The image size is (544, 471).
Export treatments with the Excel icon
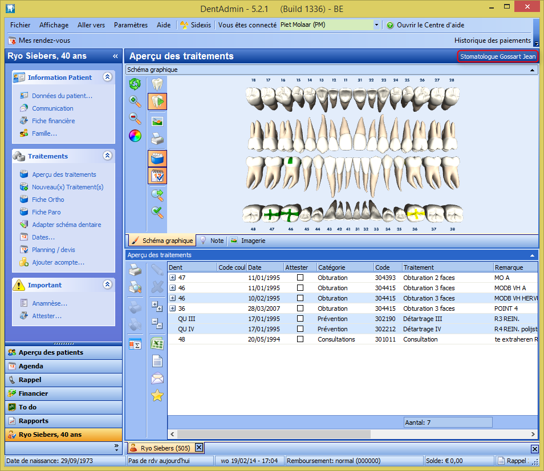point(157,343)
